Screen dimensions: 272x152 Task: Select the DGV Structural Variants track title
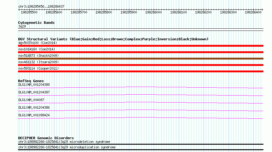[113, 39]
